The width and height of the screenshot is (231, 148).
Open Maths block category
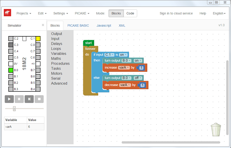coord(56,59)
